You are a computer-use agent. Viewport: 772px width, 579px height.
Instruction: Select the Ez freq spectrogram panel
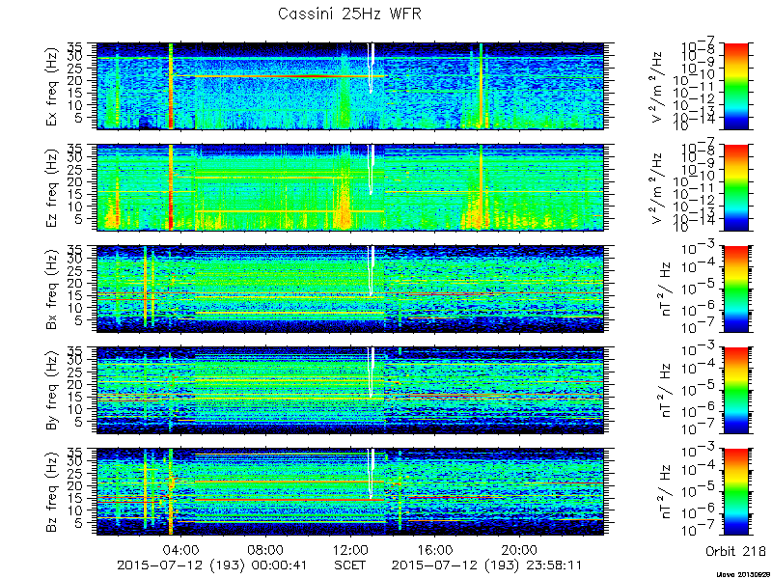coord(350,187)
